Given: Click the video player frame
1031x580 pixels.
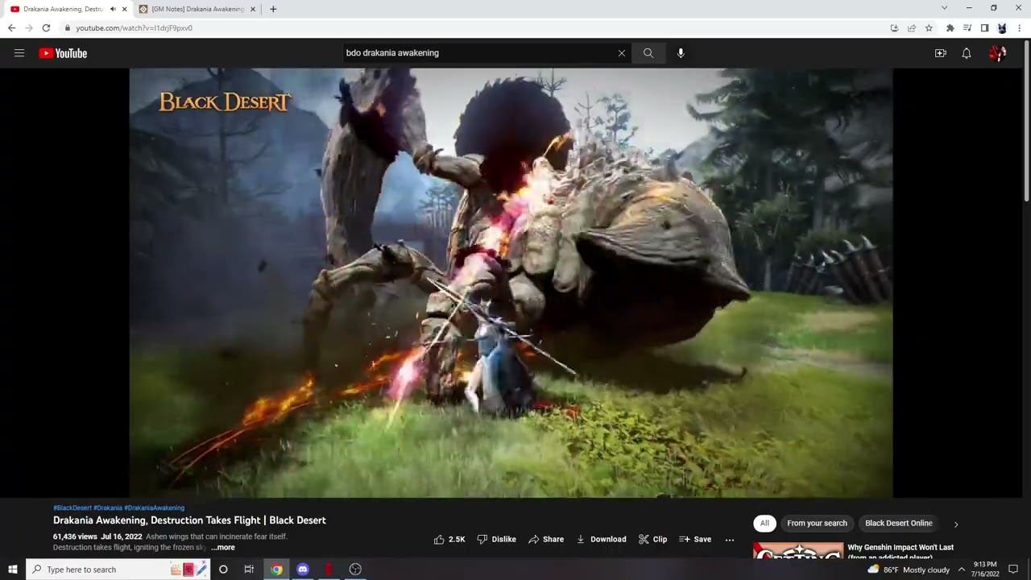Looking at the screenshot, I should coord(511,283).
